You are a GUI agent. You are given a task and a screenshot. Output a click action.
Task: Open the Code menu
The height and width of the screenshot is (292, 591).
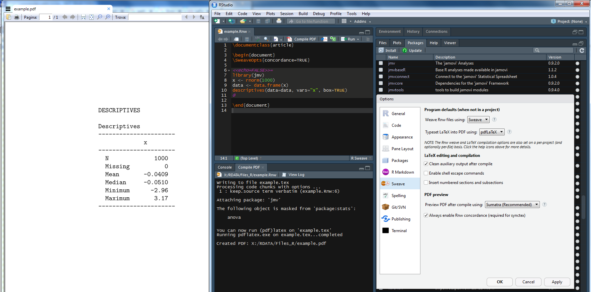coord(242,14)
